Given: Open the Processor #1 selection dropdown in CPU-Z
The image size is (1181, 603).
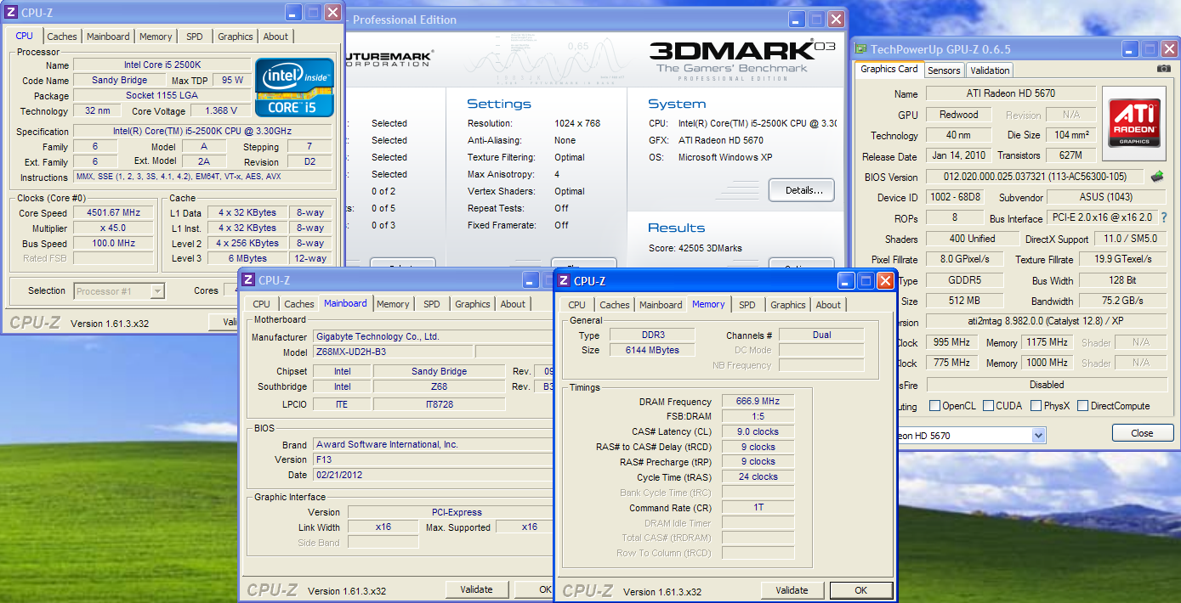Looking at the screenshot, I should click(156, 291).
